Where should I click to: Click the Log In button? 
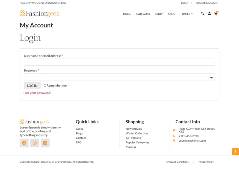[x=32, y=86]
